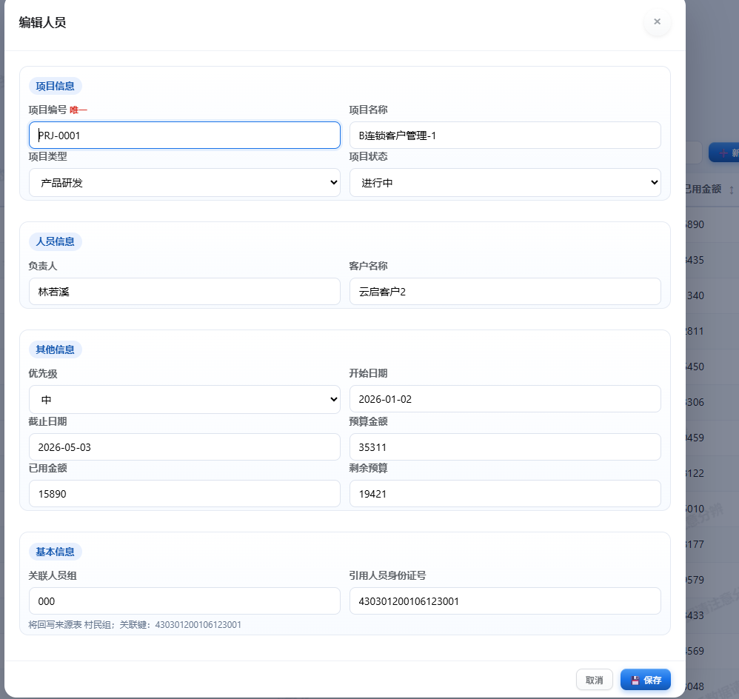739x699 pixels.
Task: Edit the 已用金额 field 15890
Action: coord(185,493)
